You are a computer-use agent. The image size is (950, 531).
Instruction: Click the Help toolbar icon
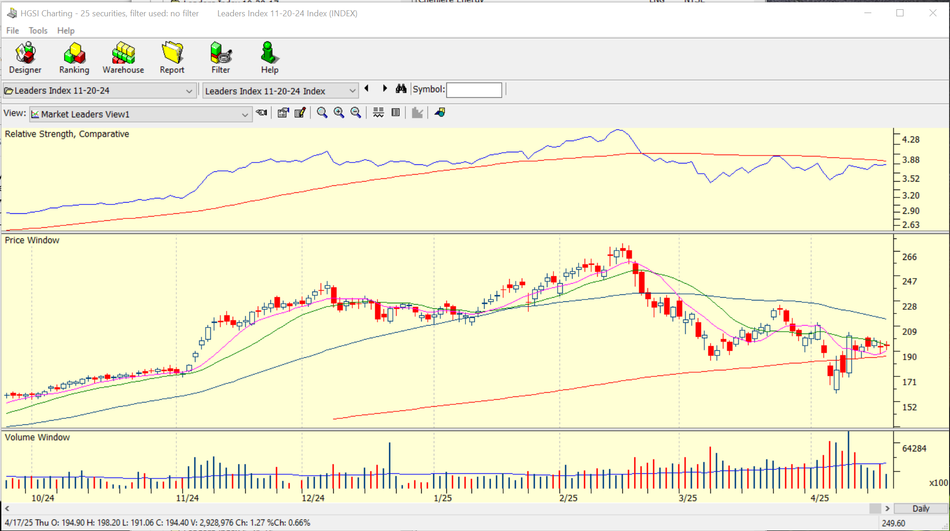[270, 58]
